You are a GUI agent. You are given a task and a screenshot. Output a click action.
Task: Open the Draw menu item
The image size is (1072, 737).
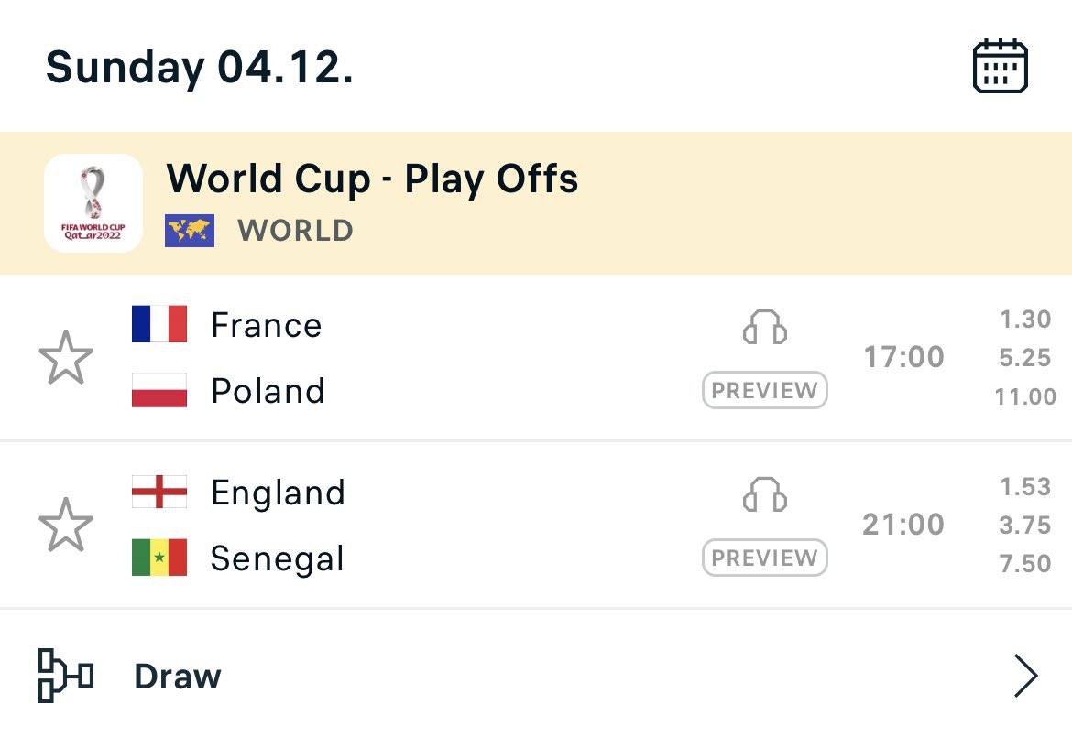[178, 677]
